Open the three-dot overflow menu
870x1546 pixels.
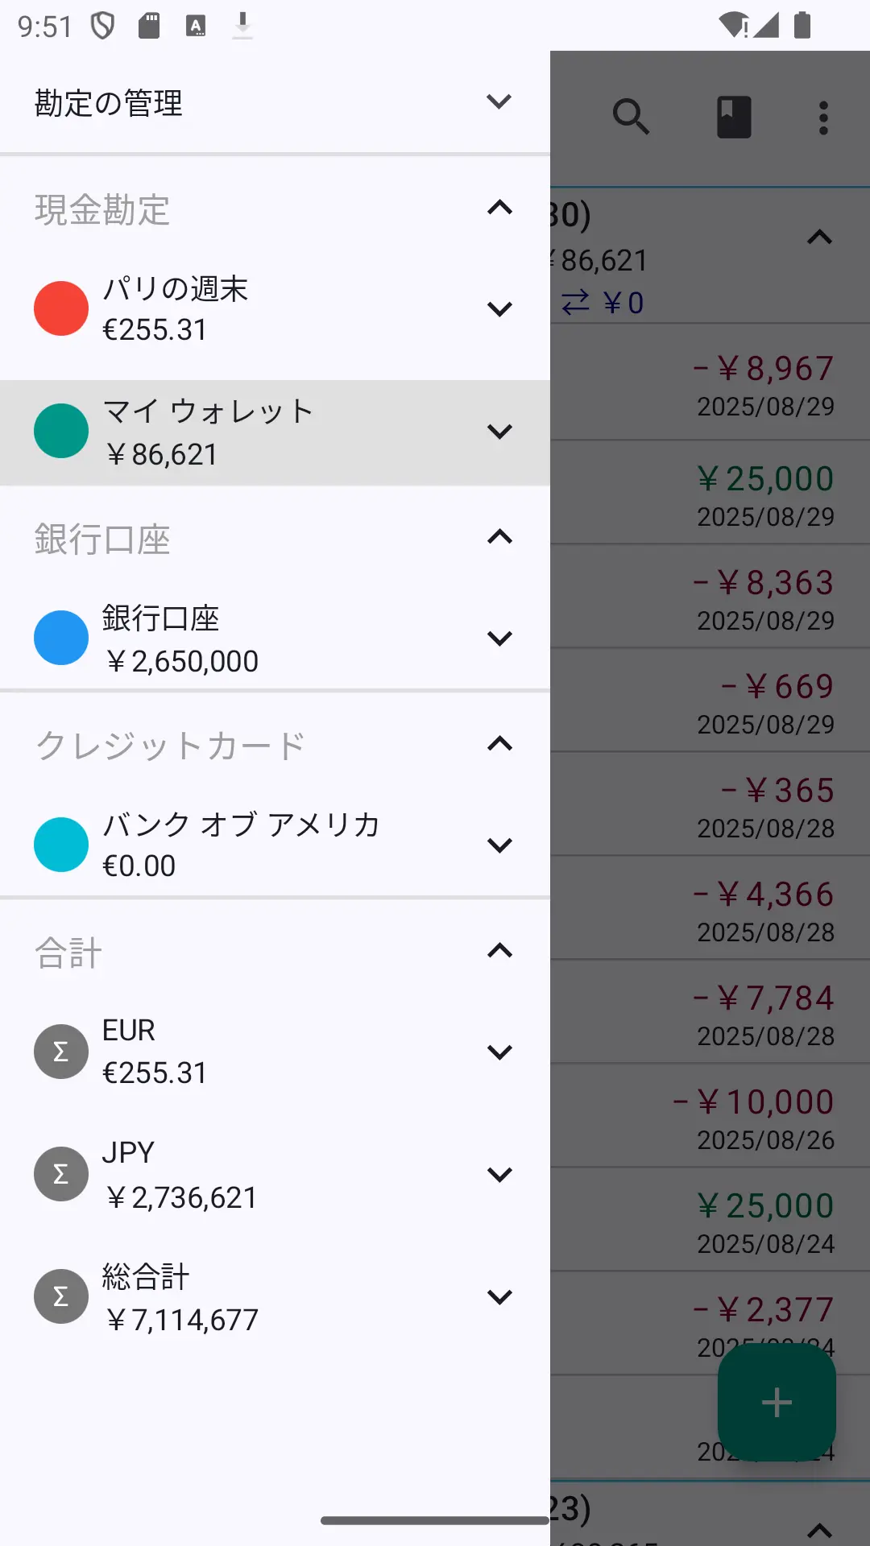(823, 118)
